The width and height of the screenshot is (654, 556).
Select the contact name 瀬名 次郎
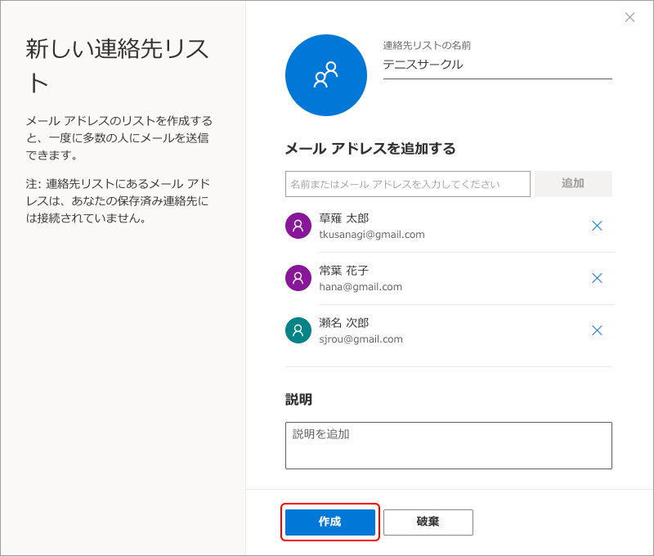tap(343, 323)
